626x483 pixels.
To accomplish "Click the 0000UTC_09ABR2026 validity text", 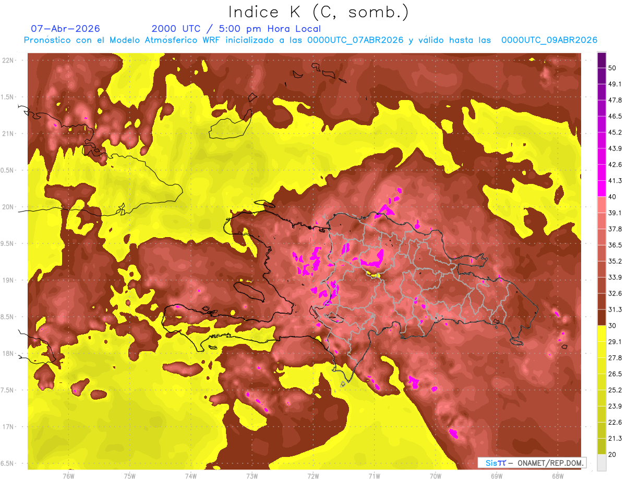I will (549, 40).
